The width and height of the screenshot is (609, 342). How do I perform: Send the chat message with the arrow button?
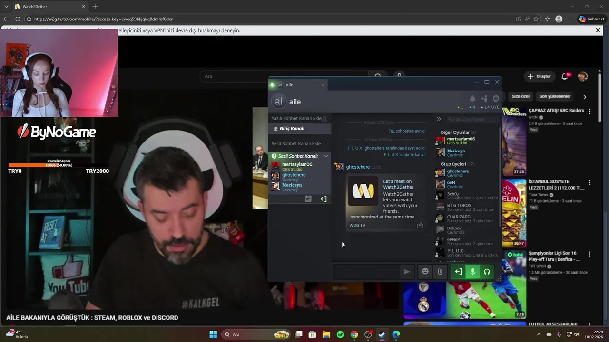pyautogui.click(x=406, y=272)
